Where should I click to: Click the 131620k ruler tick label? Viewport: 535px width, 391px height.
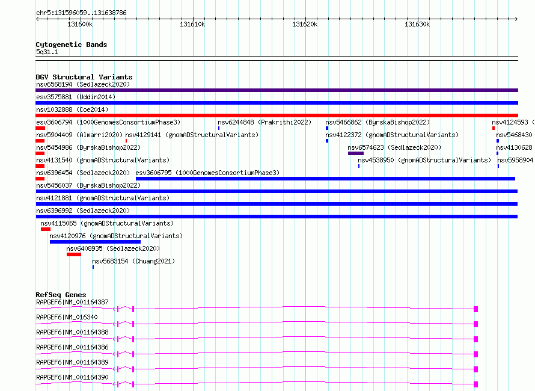(305, 24)
